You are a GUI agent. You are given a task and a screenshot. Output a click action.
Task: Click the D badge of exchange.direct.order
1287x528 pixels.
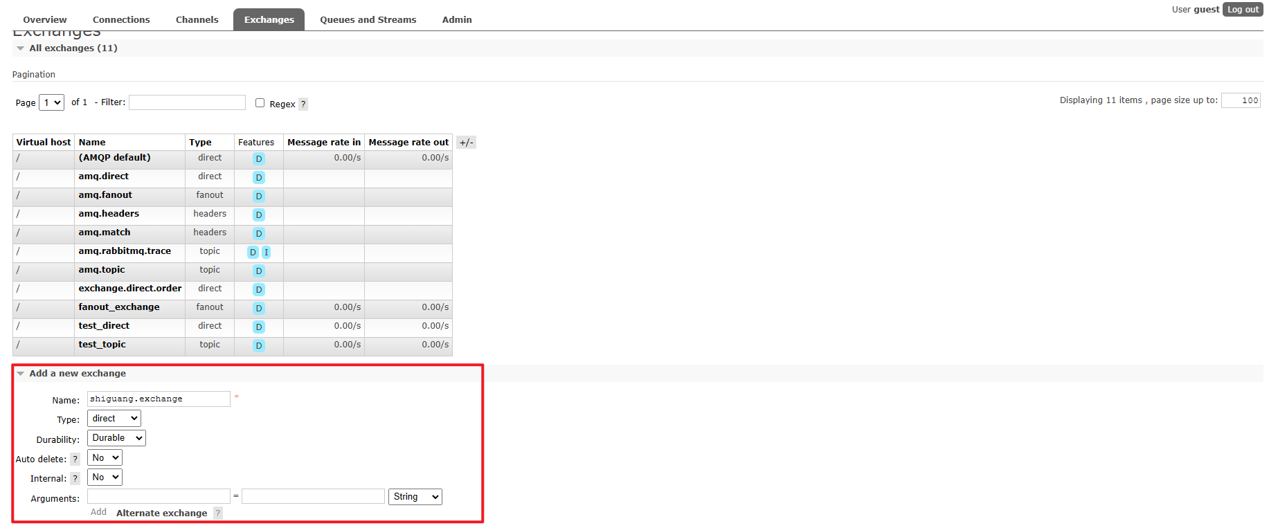[x=259, y=289]
